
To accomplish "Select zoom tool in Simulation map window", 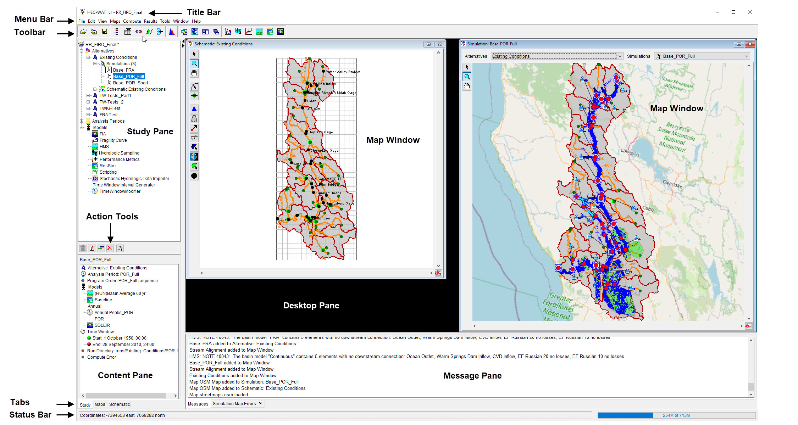I will (x=467, y=77).
